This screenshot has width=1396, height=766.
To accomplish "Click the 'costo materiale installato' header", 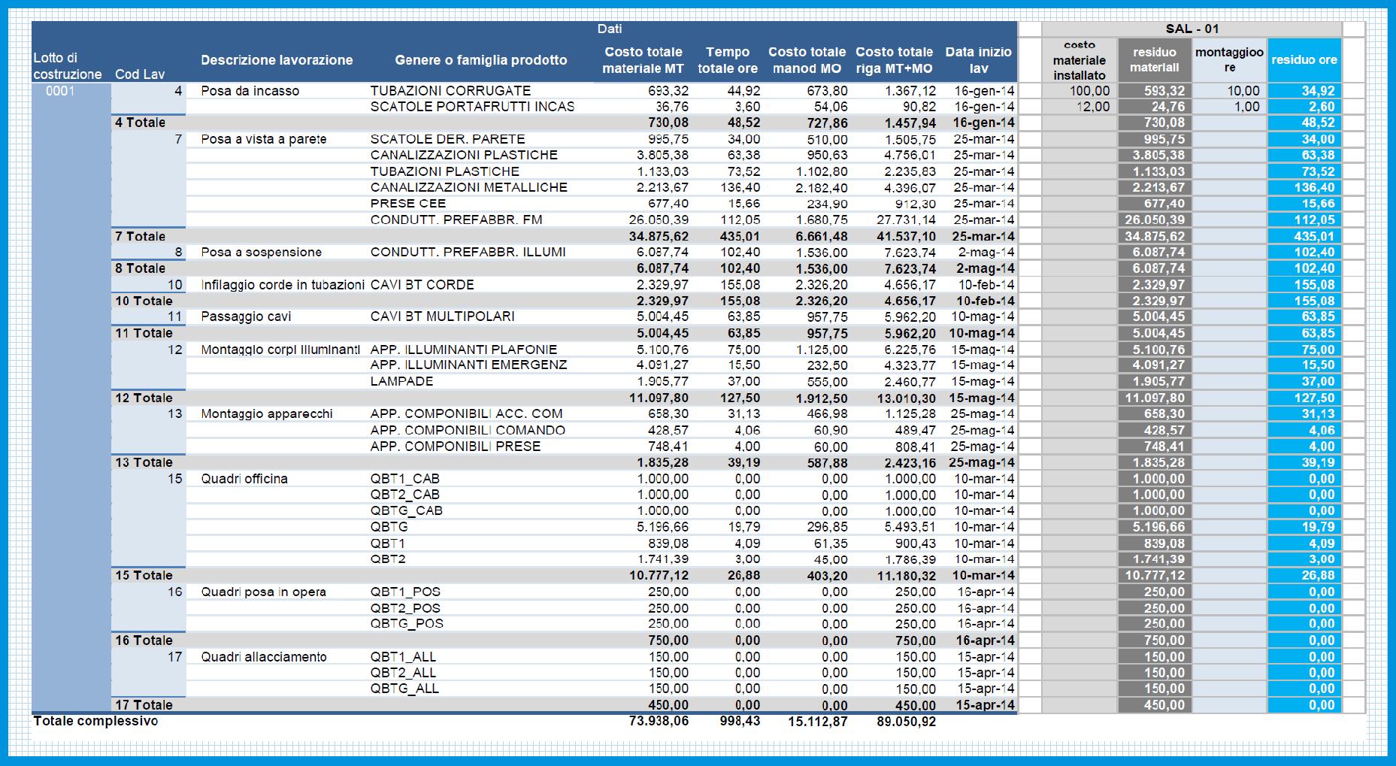I will pos(1080,60).
